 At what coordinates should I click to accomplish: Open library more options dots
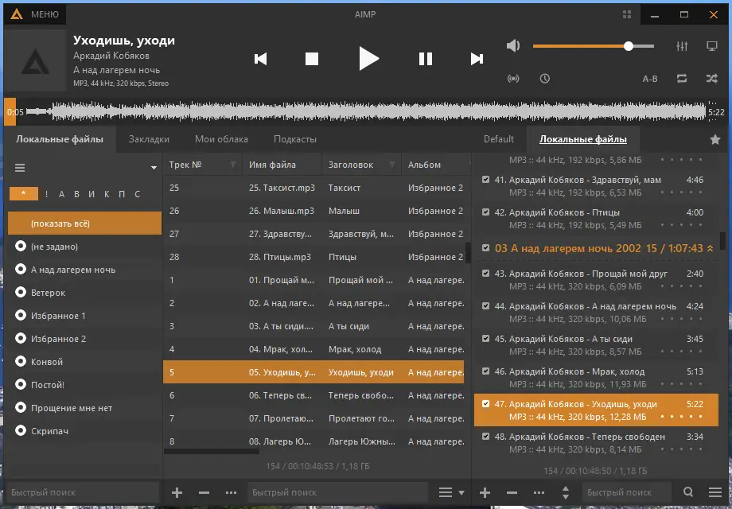(x=231, y=492)
